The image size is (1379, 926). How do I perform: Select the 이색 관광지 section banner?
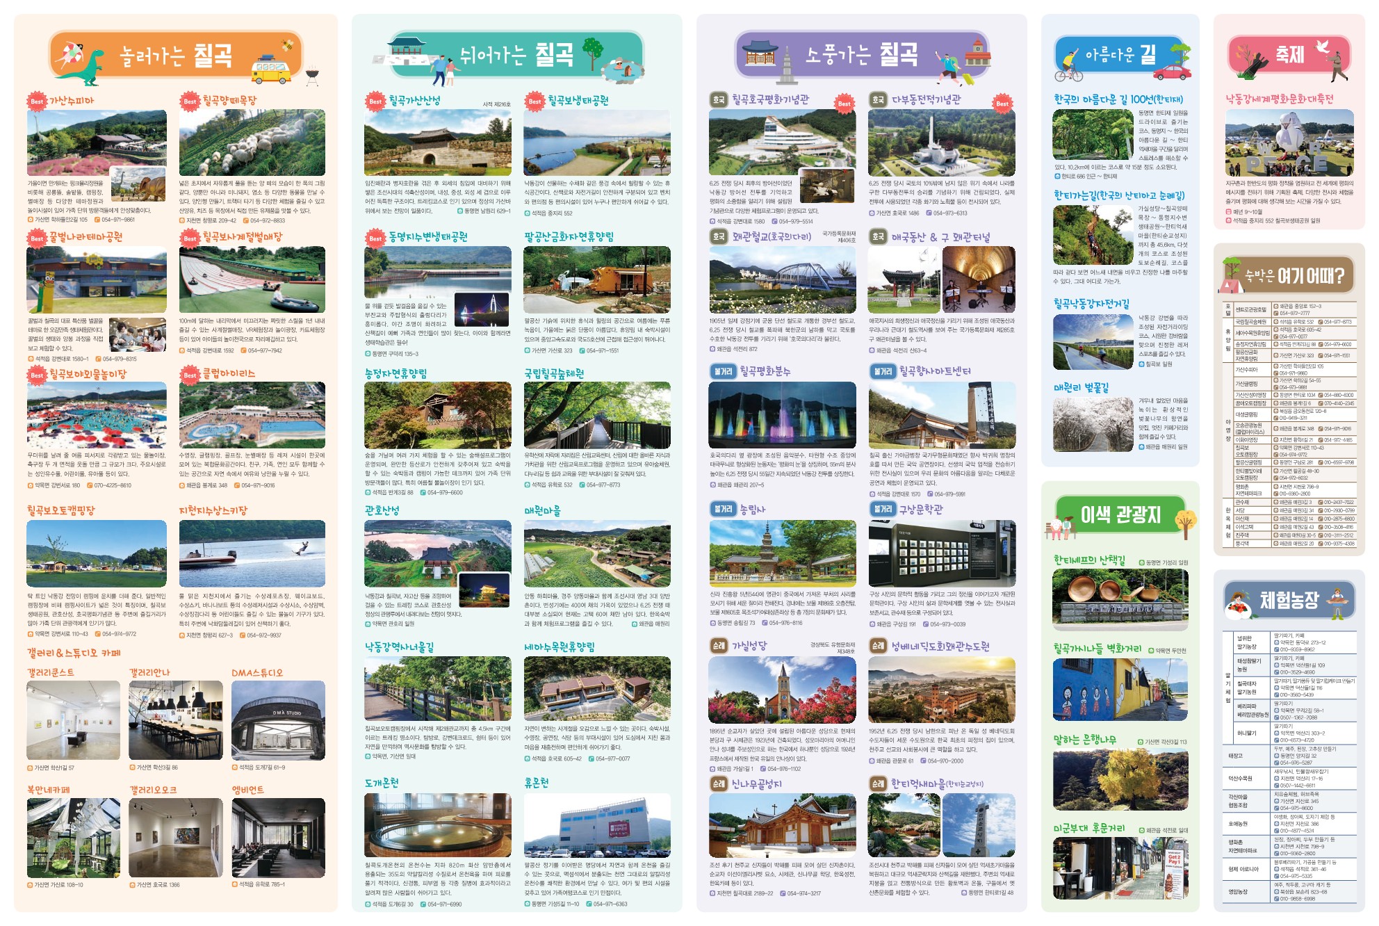(x=1120, y=515)
